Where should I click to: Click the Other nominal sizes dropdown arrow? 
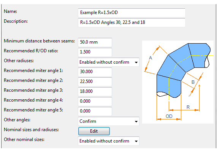tap(136, 141)
